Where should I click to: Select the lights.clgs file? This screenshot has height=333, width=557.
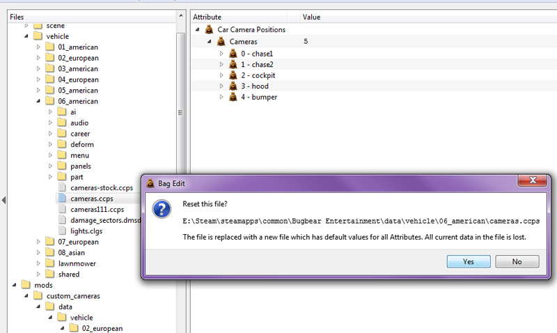tap(86, 231)
